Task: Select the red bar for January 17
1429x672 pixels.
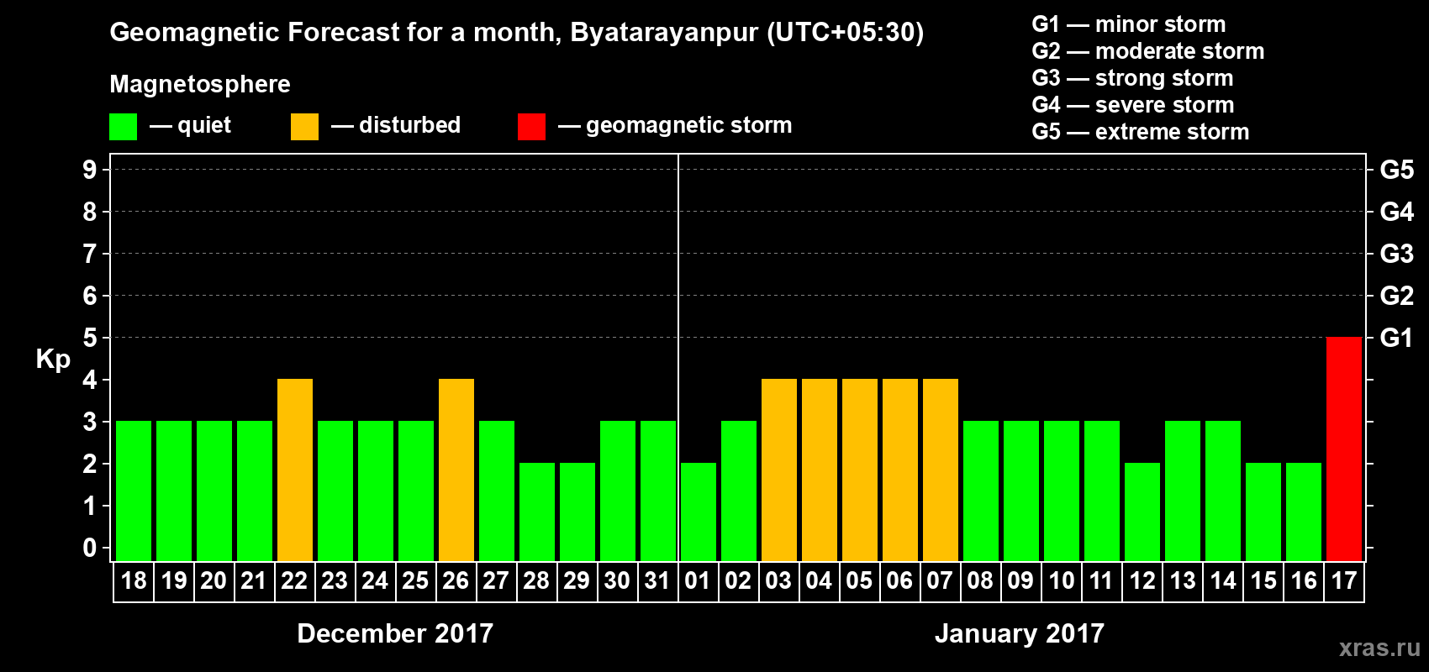Action: point(1344,449)
